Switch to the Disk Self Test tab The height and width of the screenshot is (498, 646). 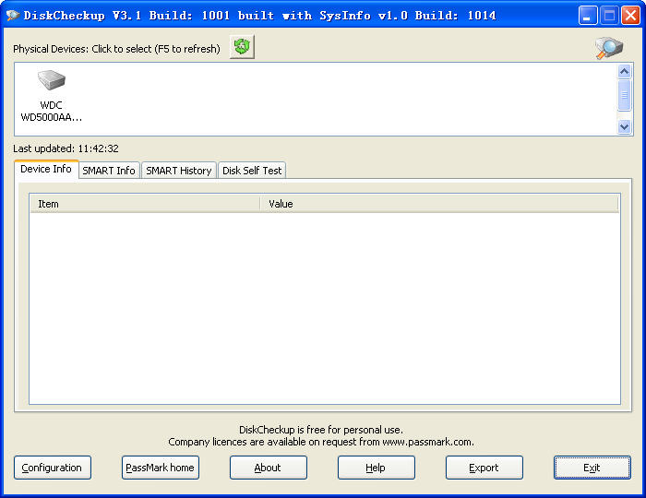252,171
